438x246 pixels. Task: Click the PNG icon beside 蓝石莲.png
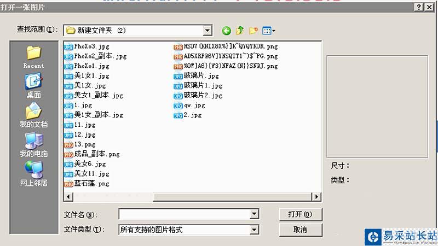(x=68, y=184)
